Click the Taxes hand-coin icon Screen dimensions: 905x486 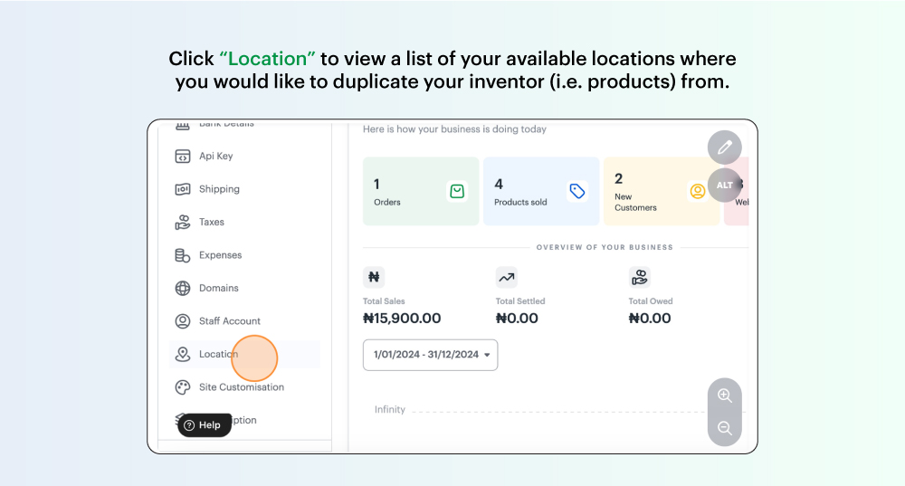pyautogui.click(x=183, y=223)
